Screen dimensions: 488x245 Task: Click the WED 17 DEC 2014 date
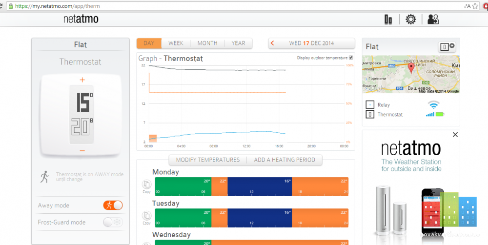311,43
